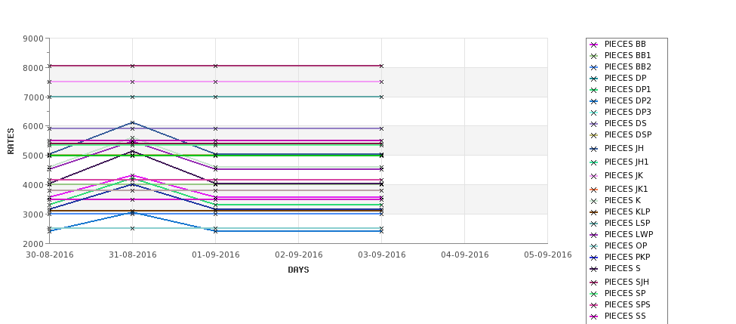The image size is (736, 324).
Task: Select the PIECES LWP legend label
Action: 629,234
